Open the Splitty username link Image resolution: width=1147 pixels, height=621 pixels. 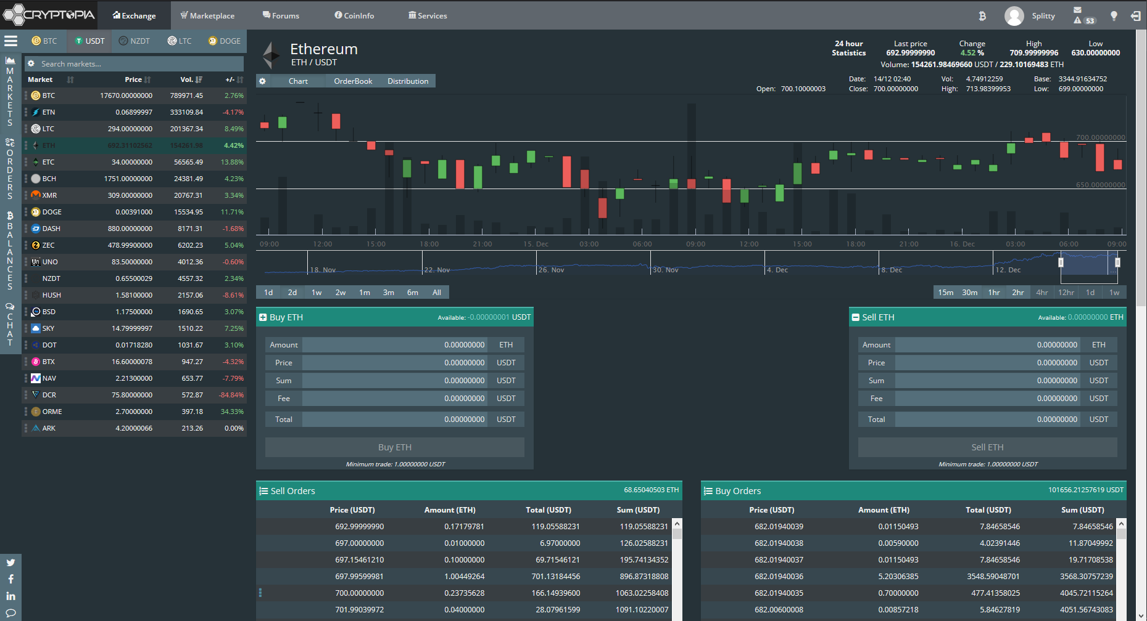click(x=1043, y=16)
